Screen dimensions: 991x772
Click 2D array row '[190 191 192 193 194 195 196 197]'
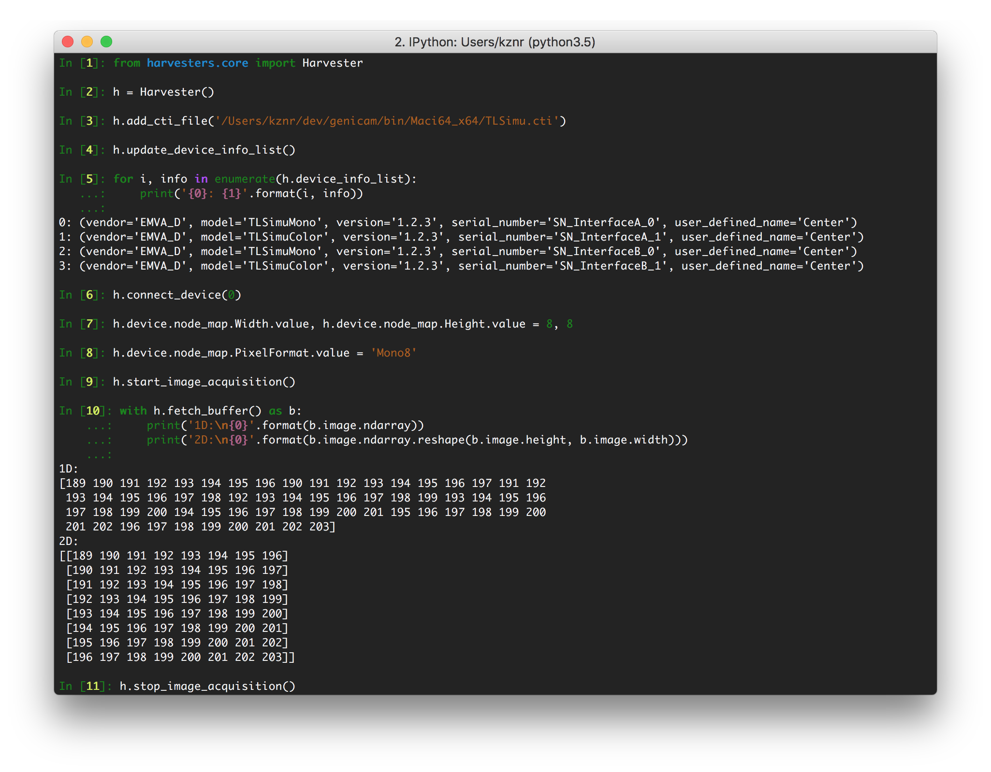tap(177, 570)
